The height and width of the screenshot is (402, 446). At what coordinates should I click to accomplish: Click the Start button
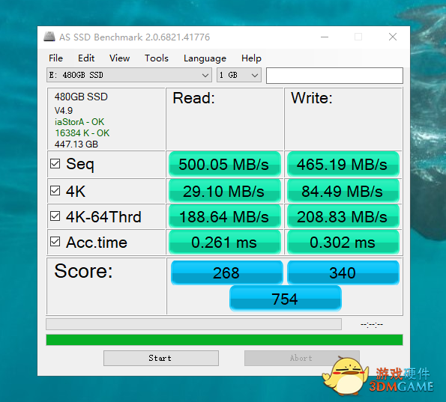[x=161, y=358]
